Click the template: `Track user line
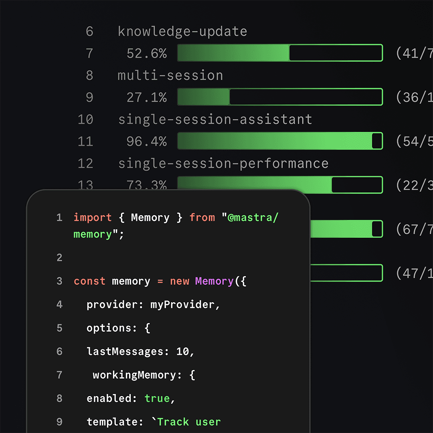This screenshot has width=433, height=433. point(153,422)
